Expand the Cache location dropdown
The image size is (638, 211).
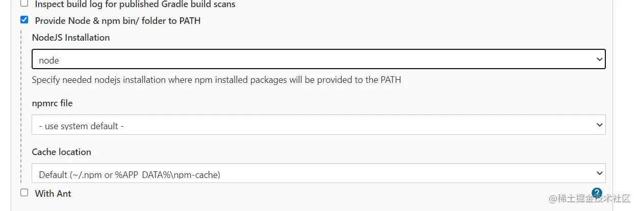(x=318, y=174)
